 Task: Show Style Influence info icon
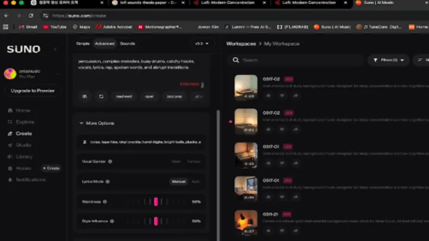[x=112, y=221]
